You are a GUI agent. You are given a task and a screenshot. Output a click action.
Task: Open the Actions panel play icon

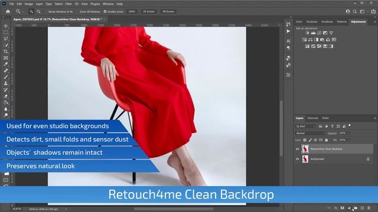point(288,31)
